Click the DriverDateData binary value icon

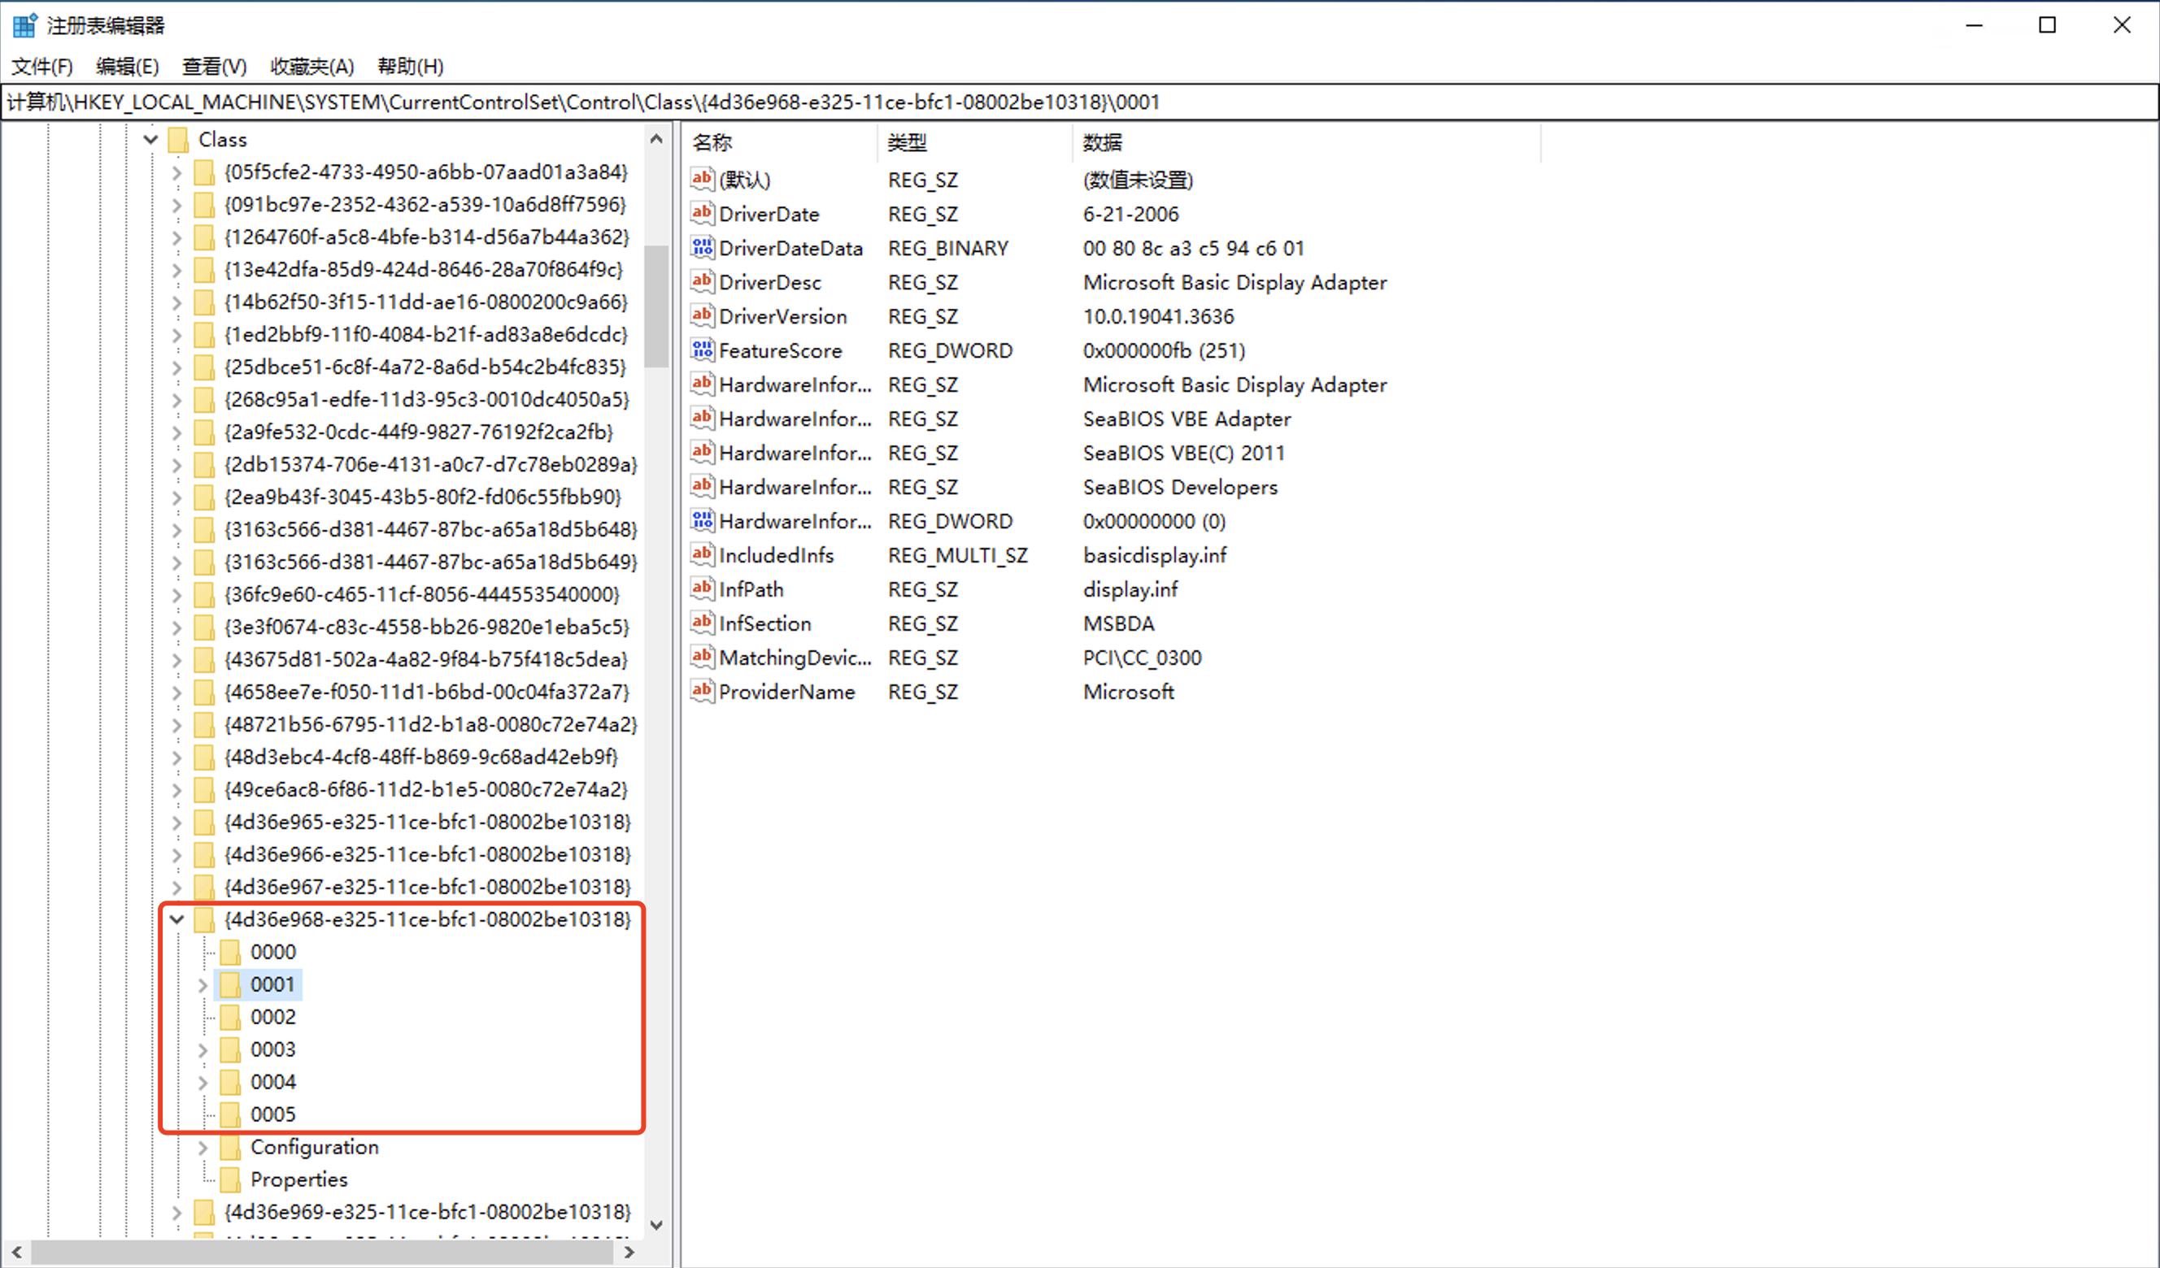pyautogui.click(x=702, y=247)
